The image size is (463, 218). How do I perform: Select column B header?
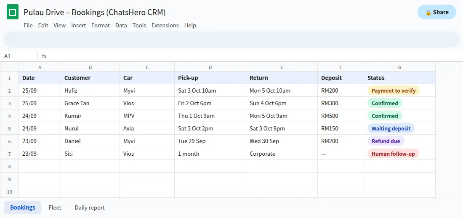(90, 67)
